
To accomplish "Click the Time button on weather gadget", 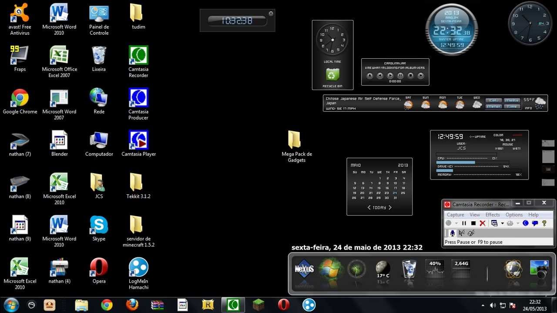I will [x=512, y=107].
